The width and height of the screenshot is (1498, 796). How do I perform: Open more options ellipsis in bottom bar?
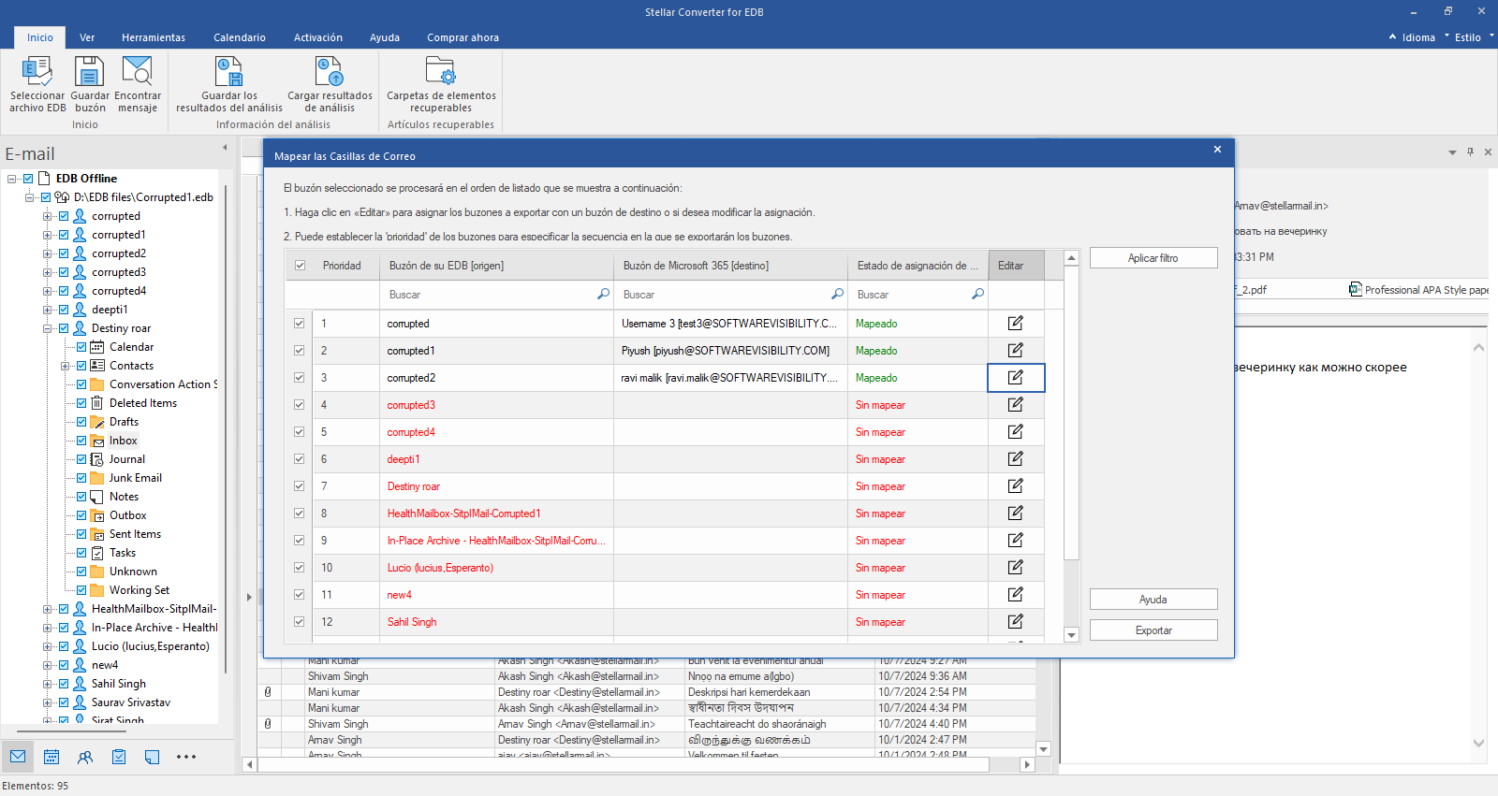(186, 757)
